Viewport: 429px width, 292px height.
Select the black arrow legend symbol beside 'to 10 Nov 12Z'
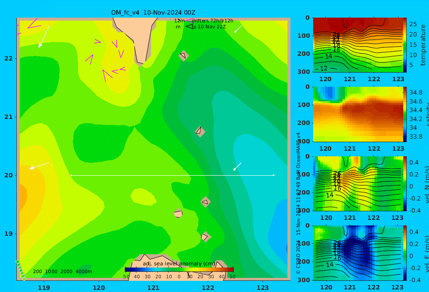(x=190, y=26)
